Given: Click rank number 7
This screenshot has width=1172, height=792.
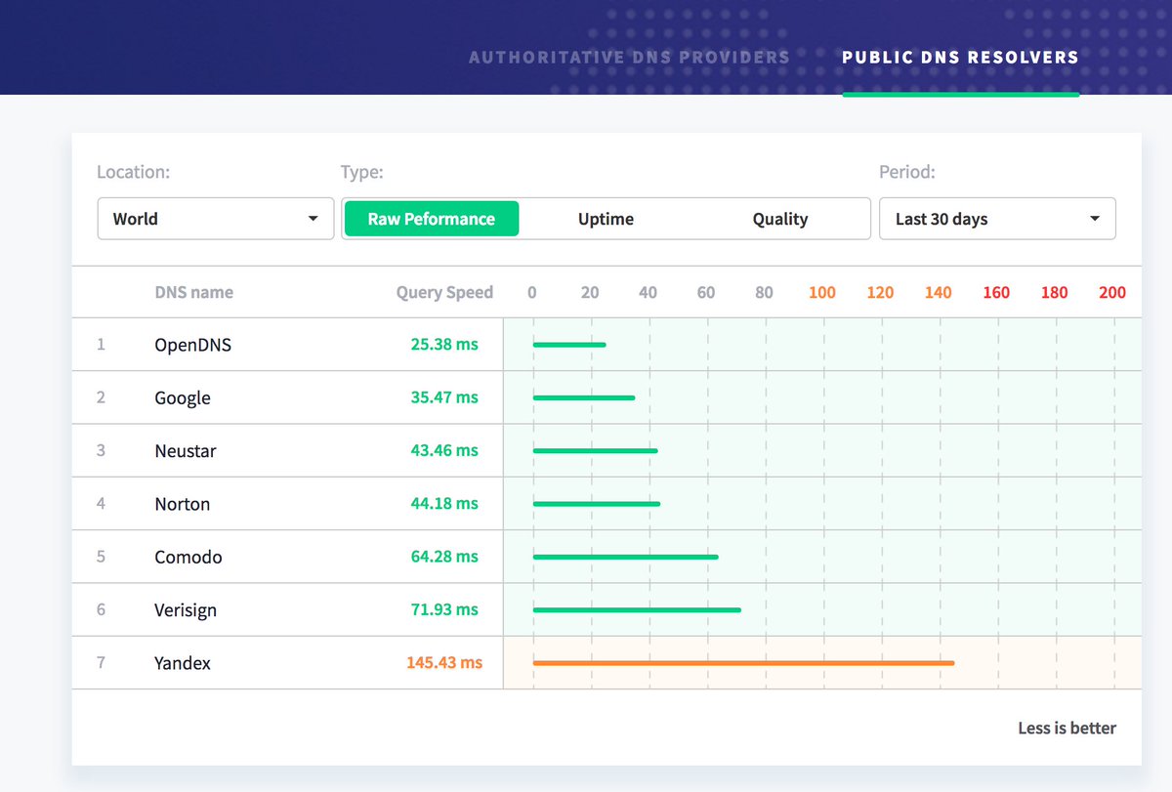Looking at the screenshot, I should click(x=101, y=663).
